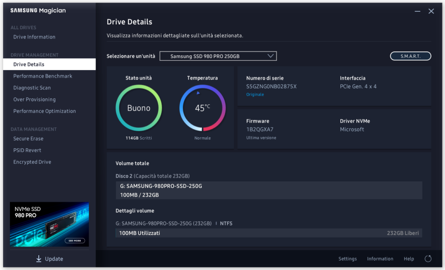The image size is (445, 270).
Task: Click the Drive Details page title
Action: click(x=130, y=22)
